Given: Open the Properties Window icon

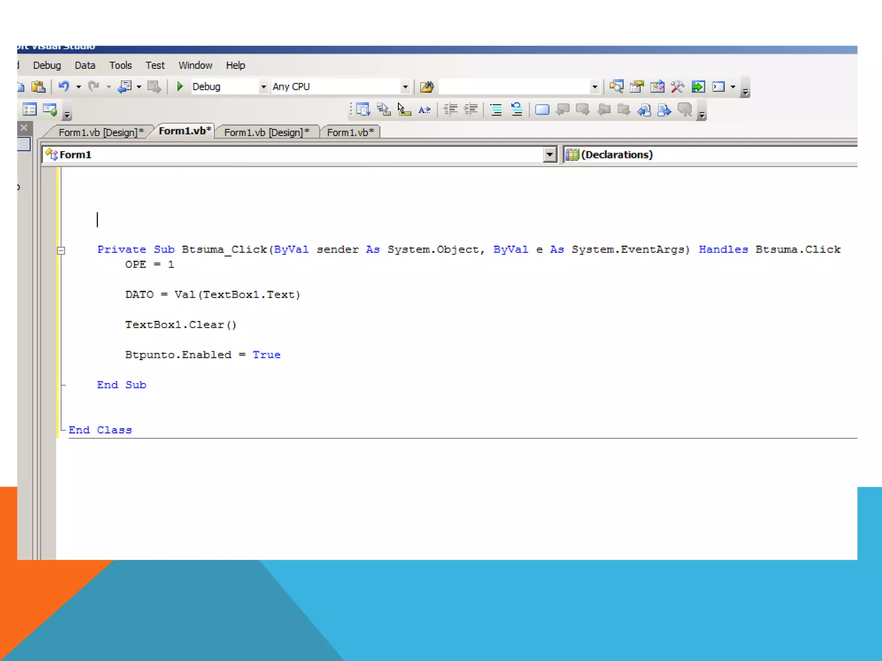Looking at the screenshot, I should pos(637,87).
